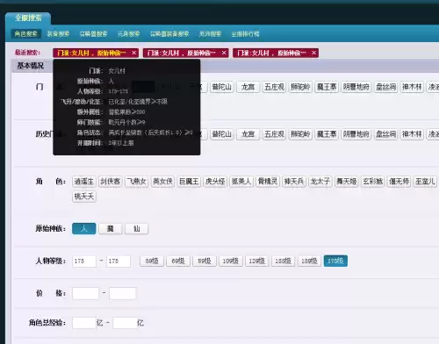
Task: Select 普陀山 in the 门派 row
Action: pyautogui.click(x=221, y=87)
